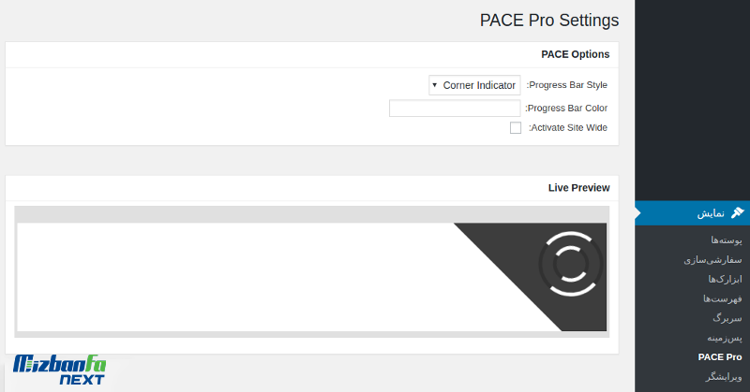Click the Progress Bar Color input field
This screenshot has height=392, width=750.
click(455, 109)
